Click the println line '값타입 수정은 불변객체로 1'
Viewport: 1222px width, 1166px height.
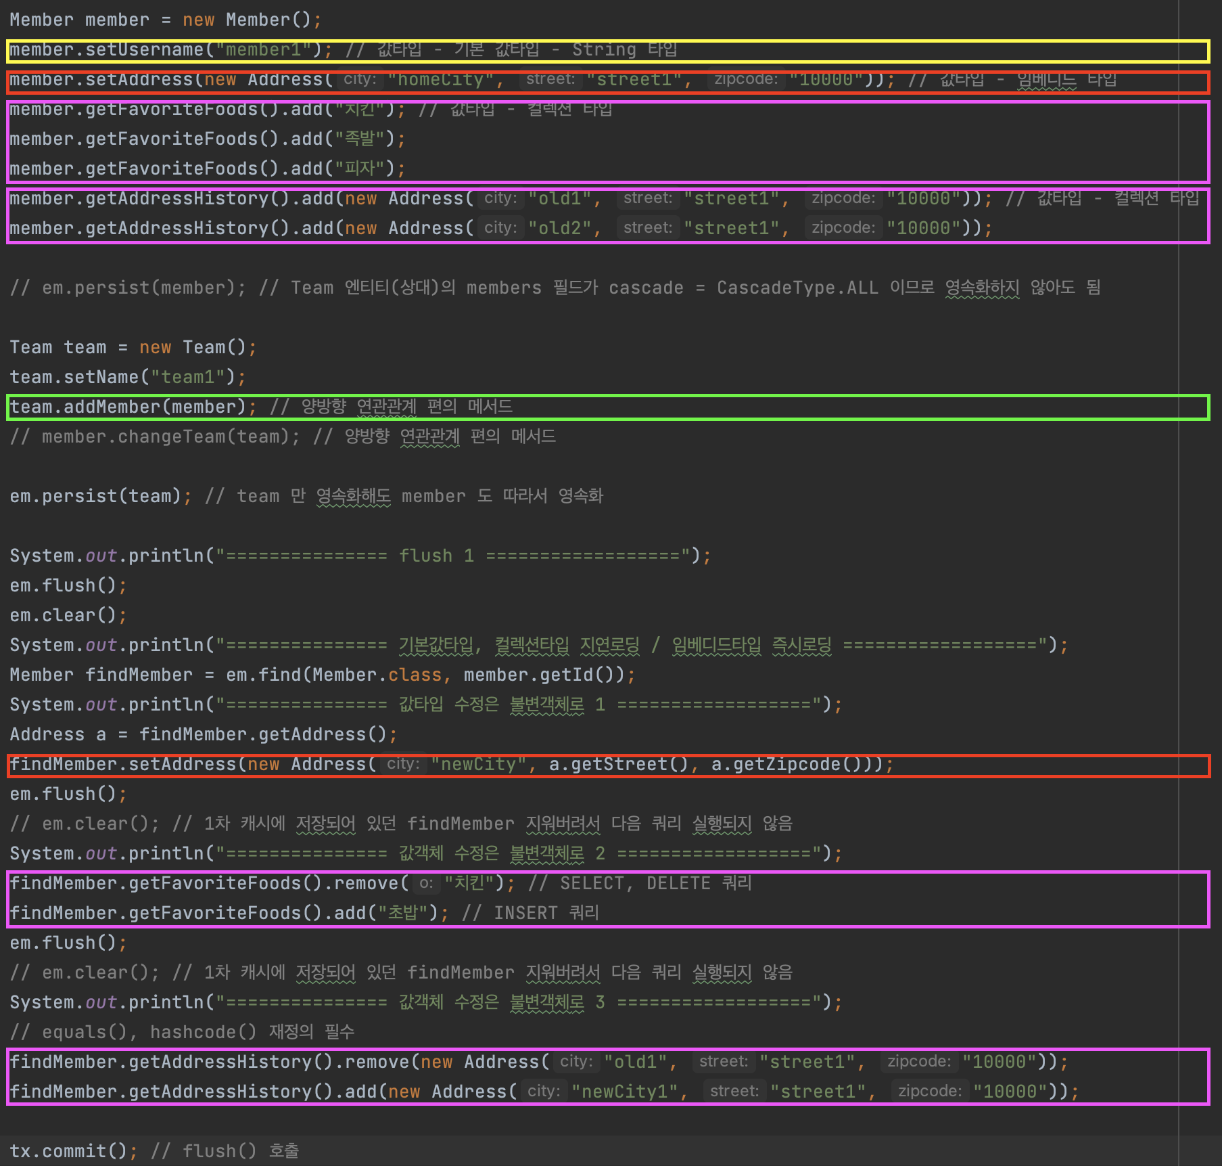pos(426,704)
